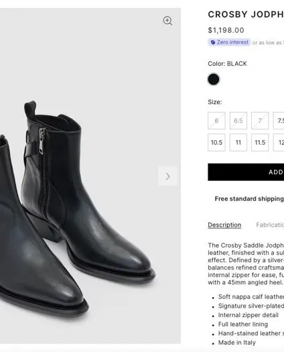Click the 'or as low as' financing text
284x352 pixels.
268,43
